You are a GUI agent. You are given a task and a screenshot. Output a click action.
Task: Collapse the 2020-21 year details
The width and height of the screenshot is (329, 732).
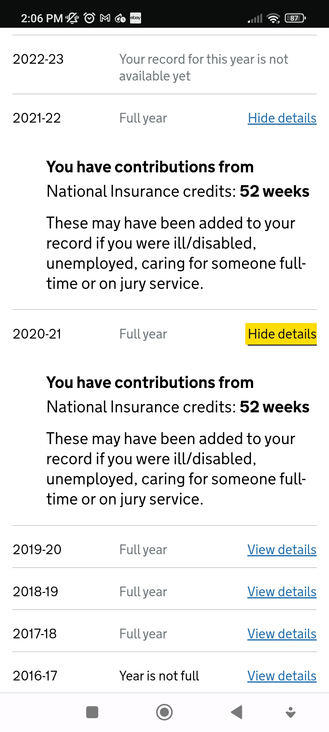(x=282, y=334)
